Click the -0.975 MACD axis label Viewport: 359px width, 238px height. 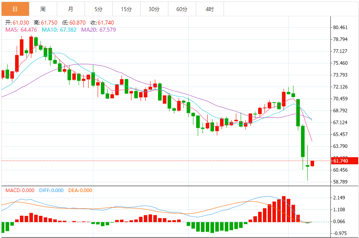(339, 233)
